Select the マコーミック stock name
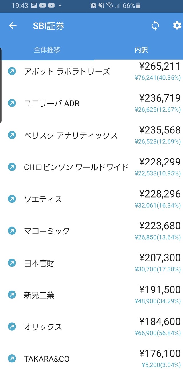 point(47,231)
